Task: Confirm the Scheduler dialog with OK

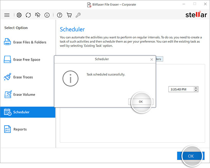Action: (141, 102)
